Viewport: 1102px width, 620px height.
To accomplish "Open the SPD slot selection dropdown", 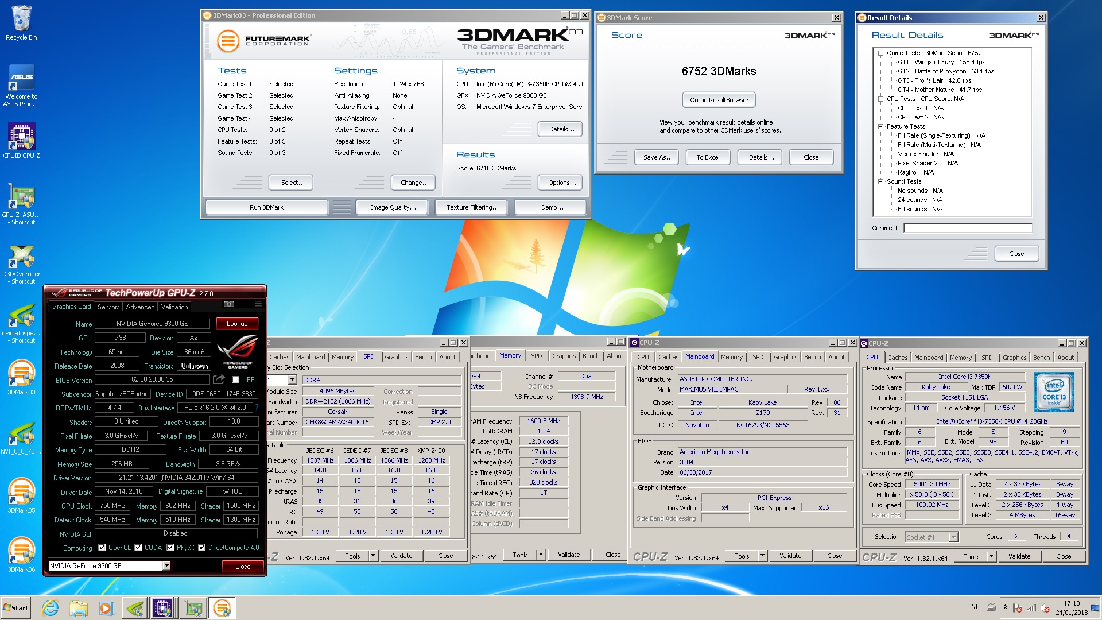I will (293, 379).
